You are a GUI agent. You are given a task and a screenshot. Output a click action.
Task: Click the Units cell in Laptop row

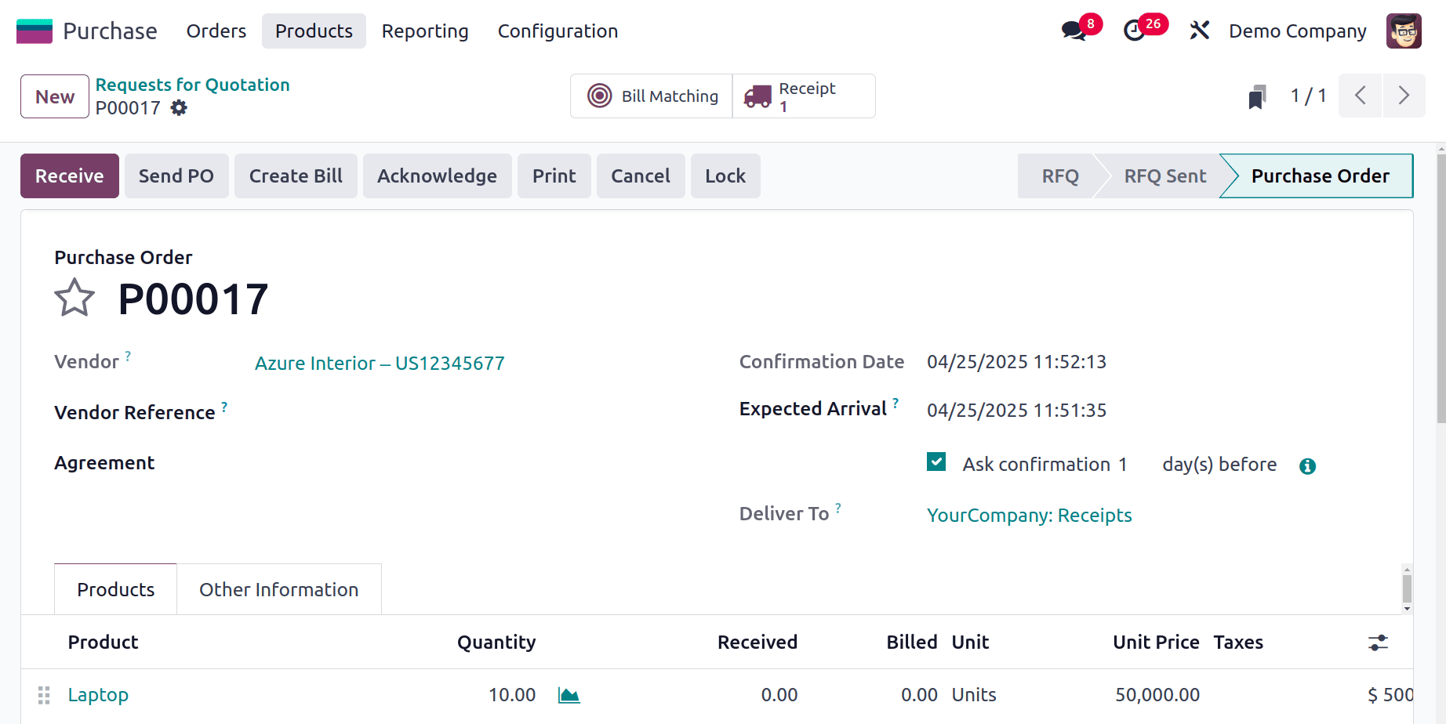[974, 695]
